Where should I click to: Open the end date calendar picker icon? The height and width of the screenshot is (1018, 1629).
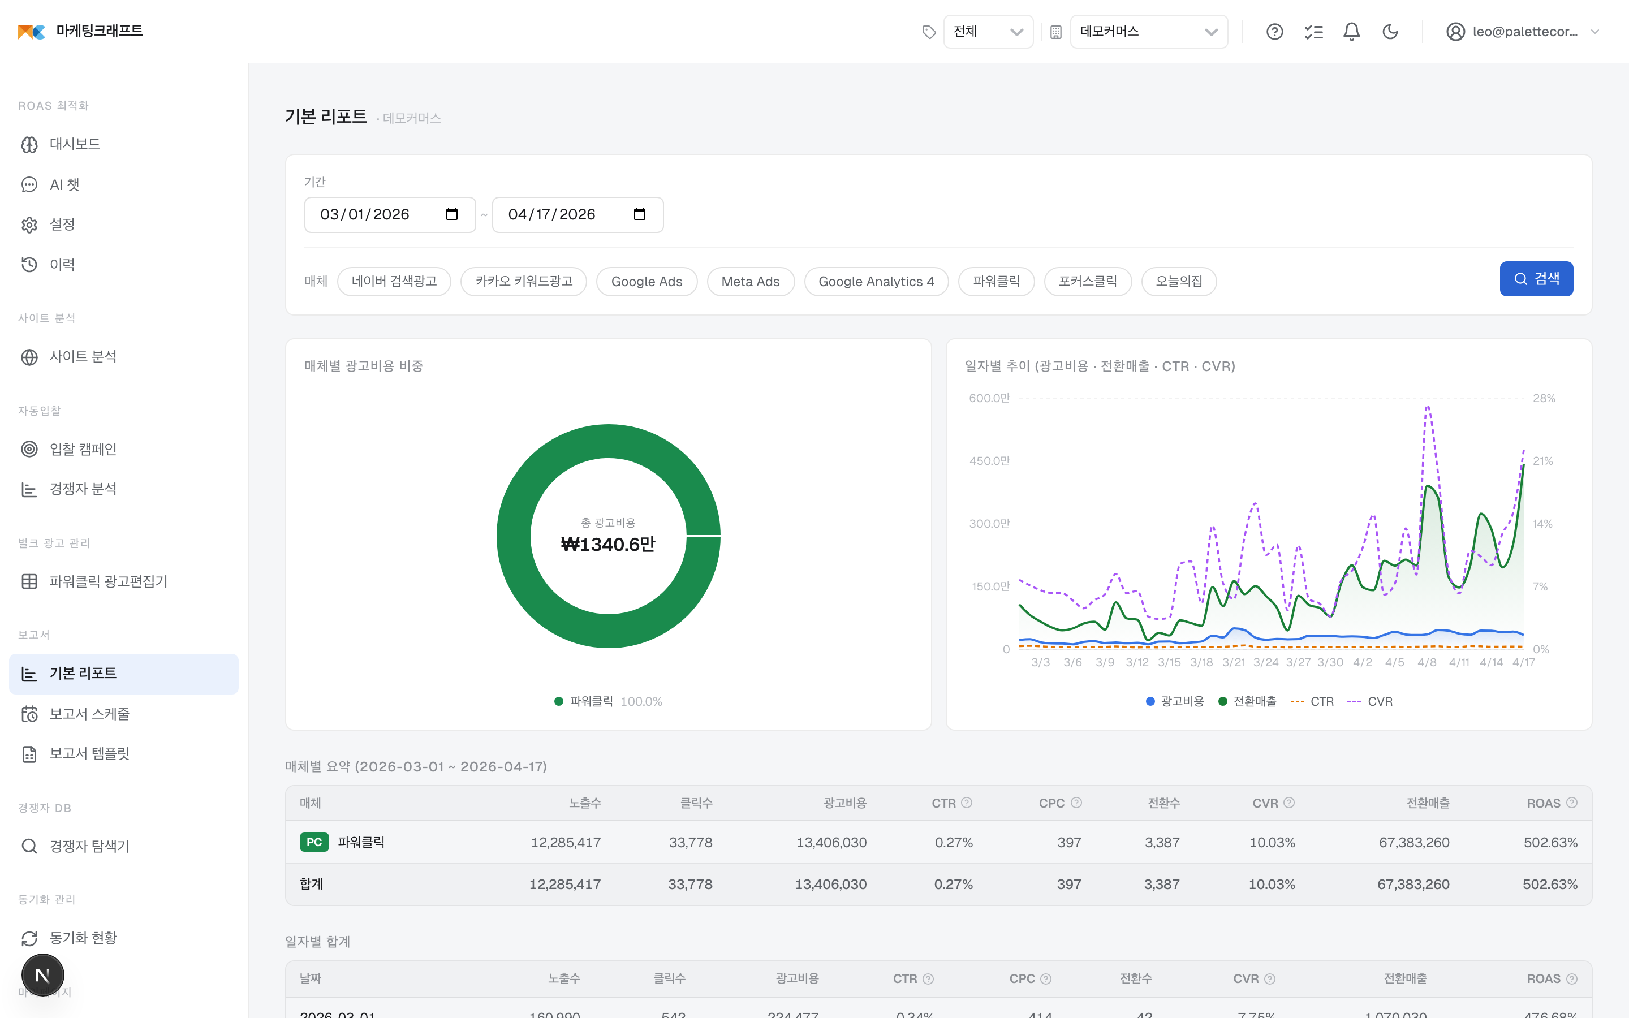click(x=640, y=214)
